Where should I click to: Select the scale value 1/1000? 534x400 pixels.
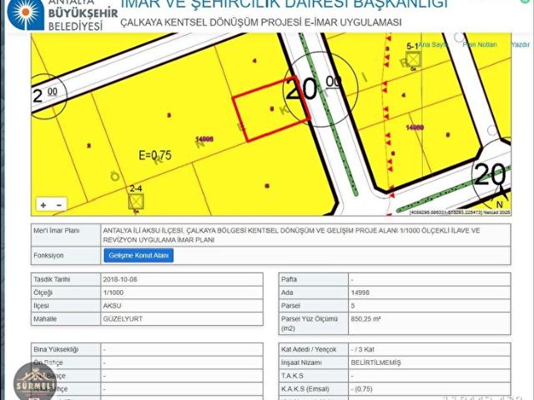113,292
